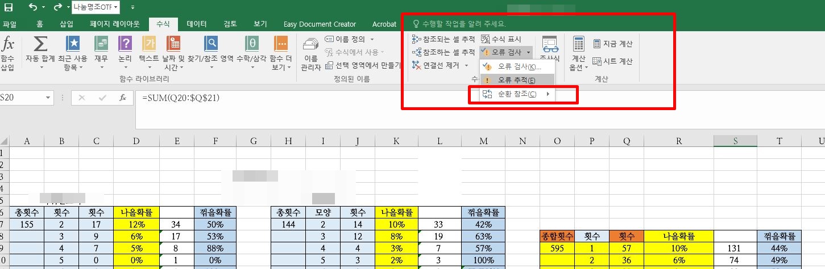Click 지금 계산 calculate now

click(x=613, y=44)
